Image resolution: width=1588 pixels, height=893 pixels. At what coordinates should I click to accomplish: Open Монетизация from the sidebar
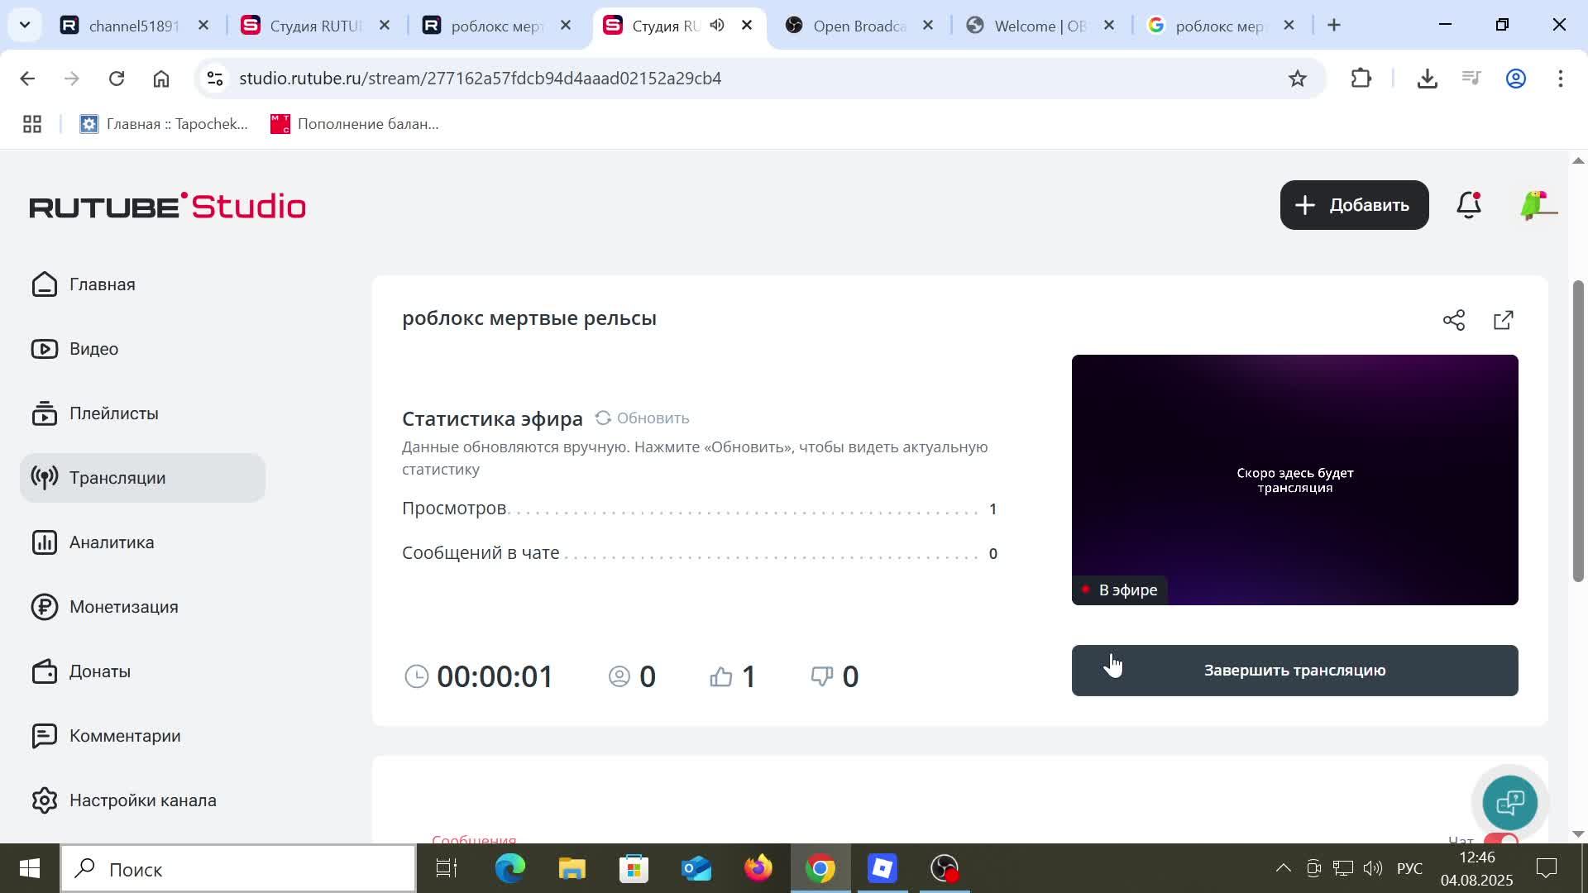pyautogui.click(x=123, y=606)
